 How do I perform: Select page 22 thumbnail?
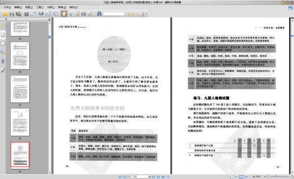point(20,122)
